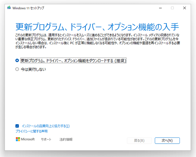196x157 pixels.
Task: Click the インストールの品質向上に協力する(I) label text
Action: point(46,126)
